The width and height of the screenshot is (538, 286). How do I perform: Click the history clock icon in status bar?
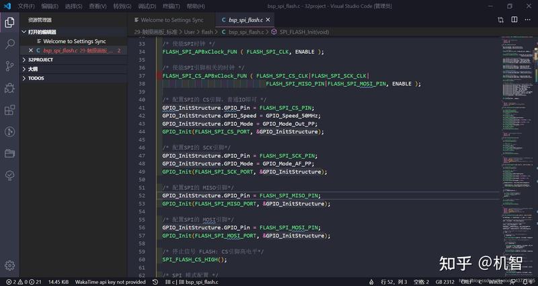pyautogui.click(x=155, y=282)
